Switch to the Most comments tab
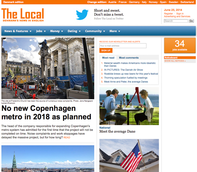The height and width of the screenshot is (172, 197). click(x=129, y=58)
